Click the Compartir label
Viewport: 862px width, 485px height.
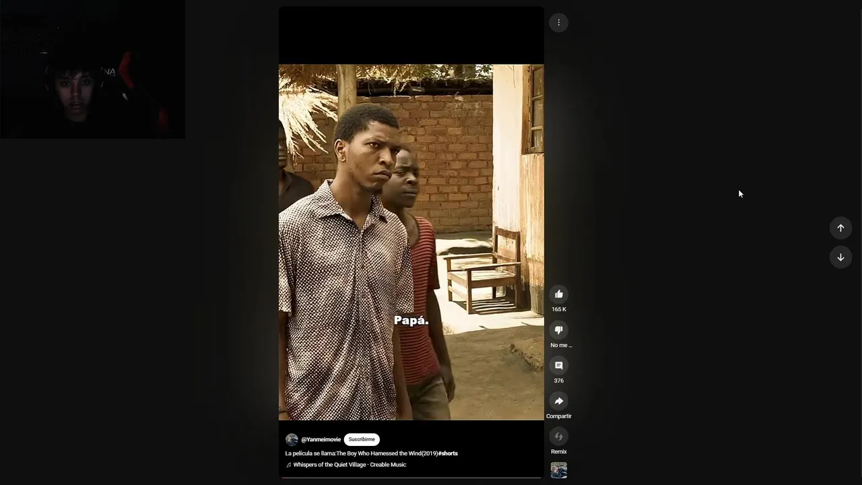pyautogui.click(x=558, y=416)
